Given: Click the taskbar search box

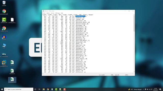Looking at the screenshot, I should 19,89.
